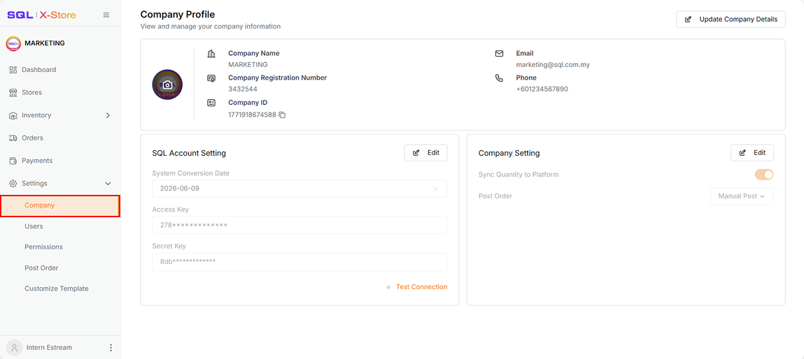
Task: Open Customize Template settings page
Action: tap(57, 289)
